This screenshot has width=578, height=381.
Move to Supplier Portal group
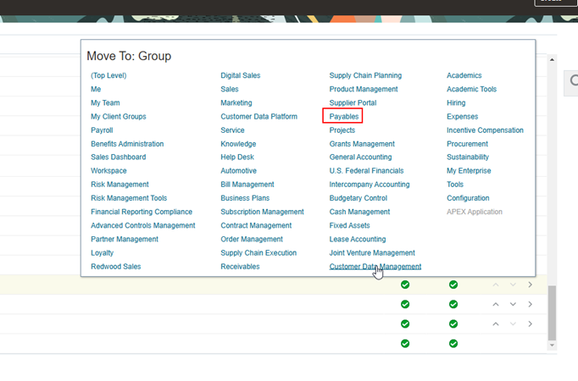point(353,102)
